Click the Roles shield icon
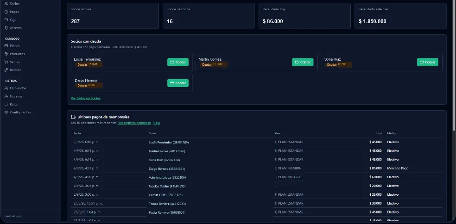This screenshot has height=224, width=456. [6, 104]
